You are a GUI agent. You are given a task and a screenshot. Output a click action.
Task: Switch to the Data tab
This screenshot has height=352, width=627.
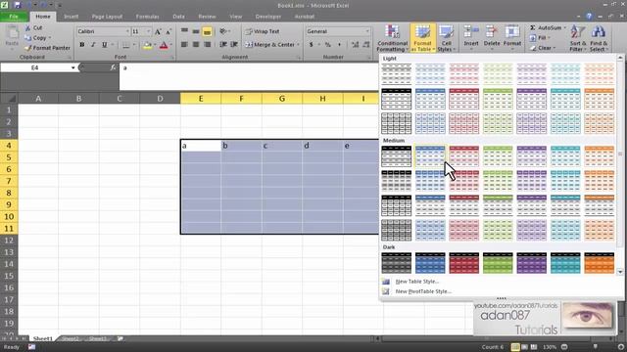(178, 17)
